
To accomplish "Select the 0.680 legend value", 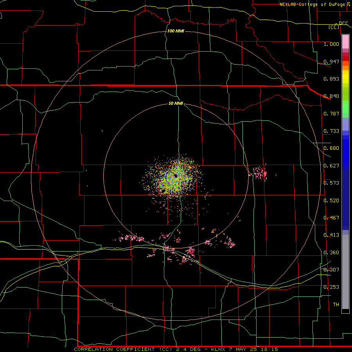I will 331,148.
